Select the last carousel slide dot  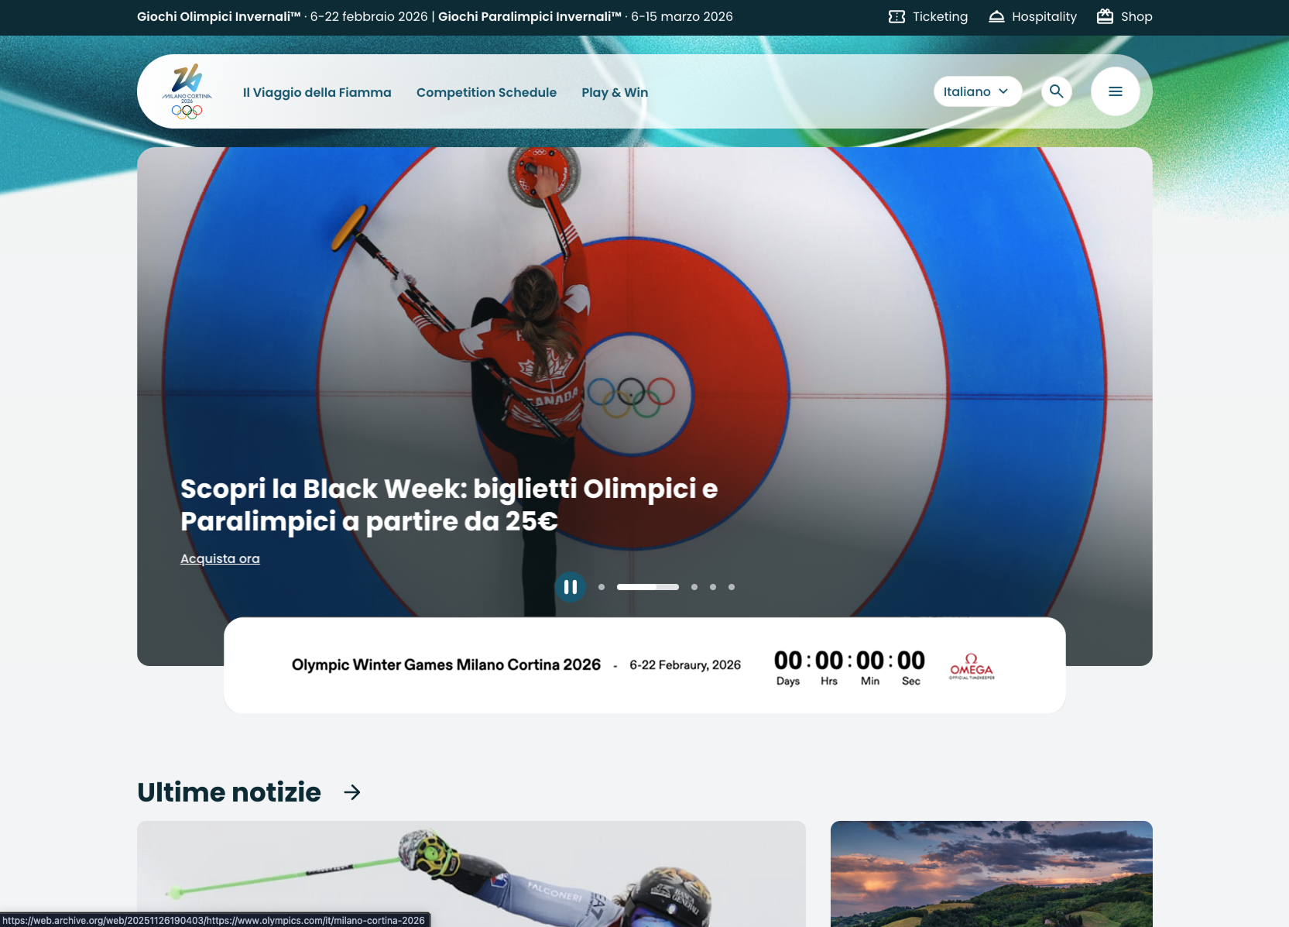[732, 587]
